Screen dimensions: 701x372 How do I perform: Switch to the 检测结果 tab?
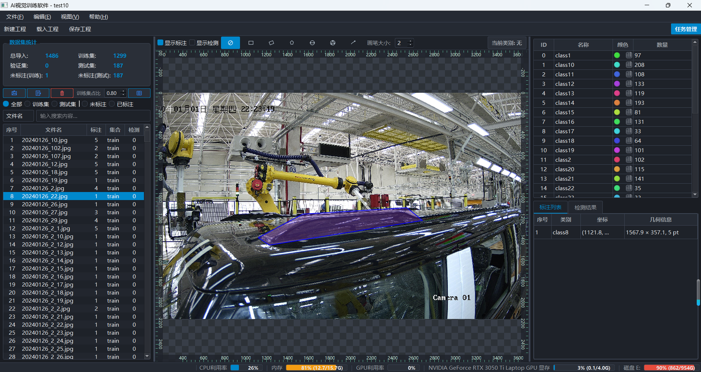click(x=585, y=207)
